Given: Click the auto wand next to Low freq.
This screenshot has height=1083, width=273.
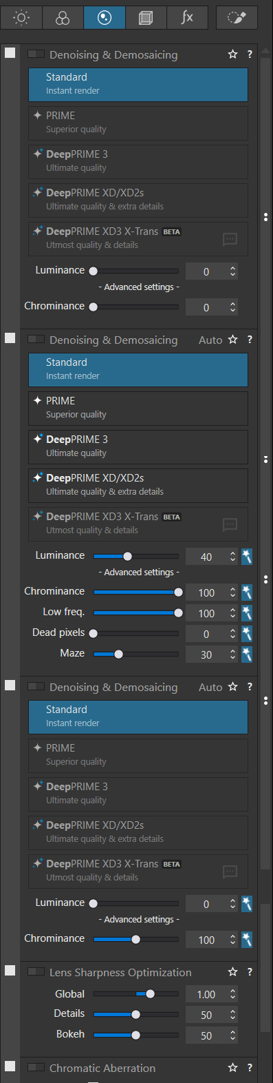Looking at the screenshot, I should [247, 612].
